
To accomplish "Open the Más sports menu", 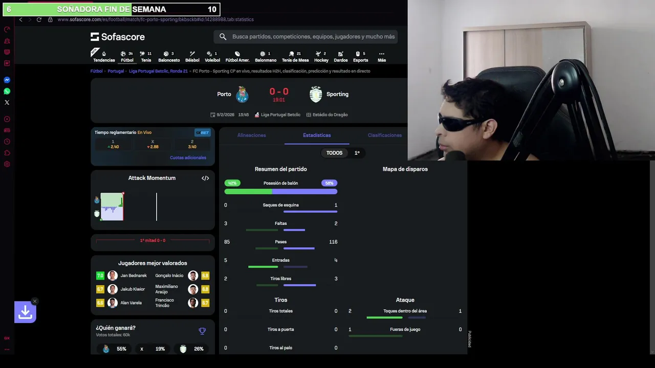I will click(x=382, y=56).
